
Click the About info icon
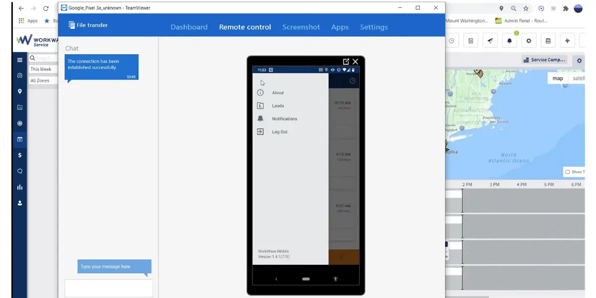[260, 93]
